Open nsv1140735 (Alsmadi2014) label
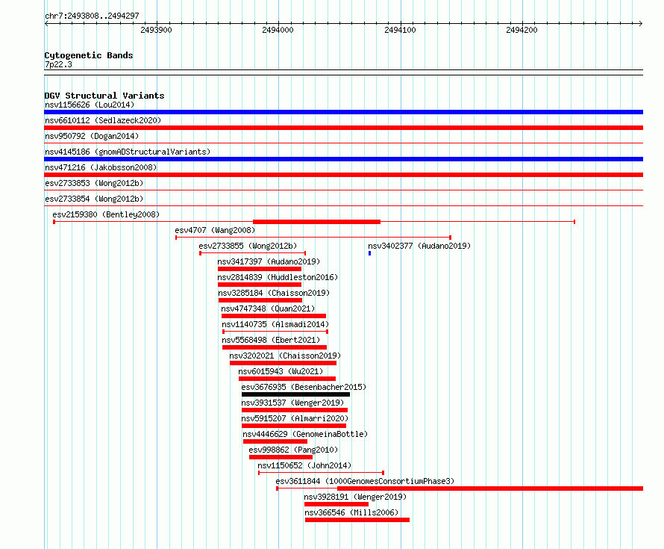This screenshot has width=664, height=549. [x=275, y=324]
